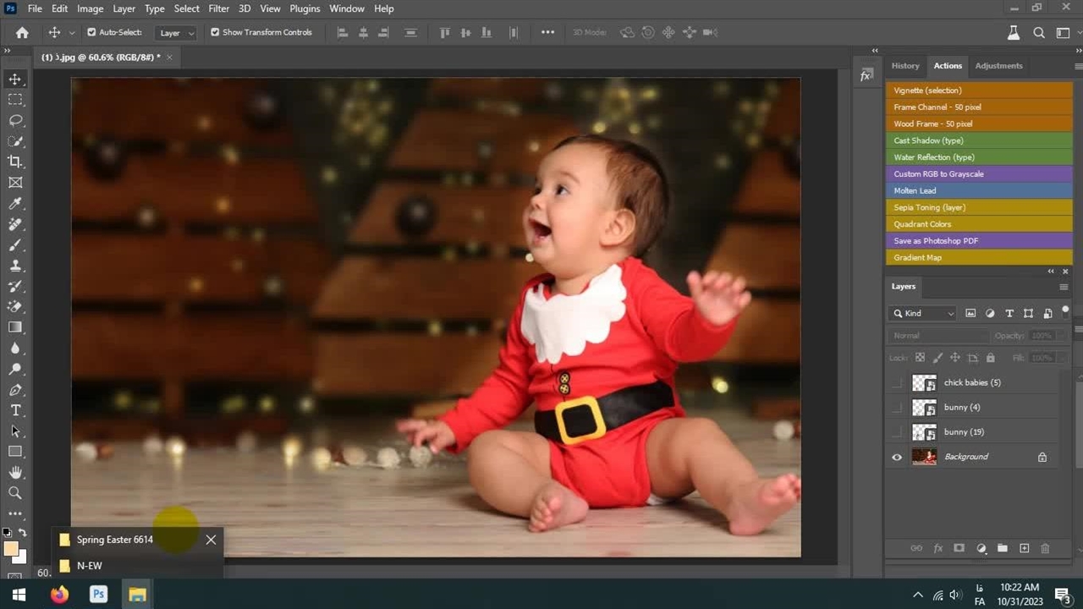Disable Show Transform Controls checkbox
This screenshot has height=609, width=1083.
click(215, 32)
